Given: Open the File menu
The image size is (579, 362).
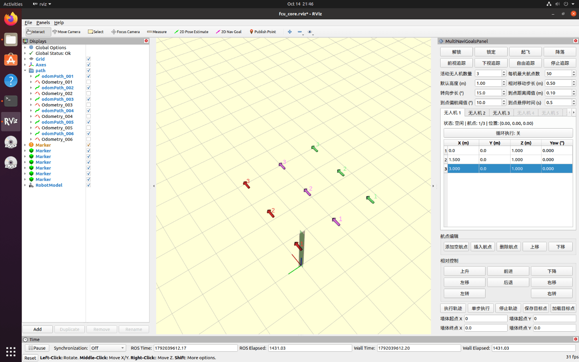Looking at the screenshot, I should coord(28,22).
